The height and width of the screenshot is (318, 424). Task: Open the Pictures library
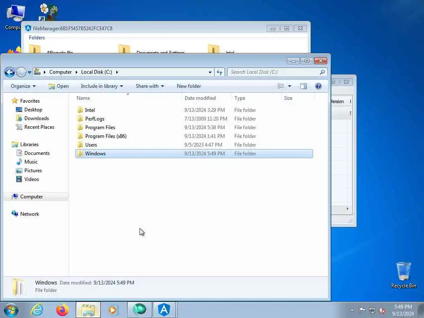click(x=33, y=170)
